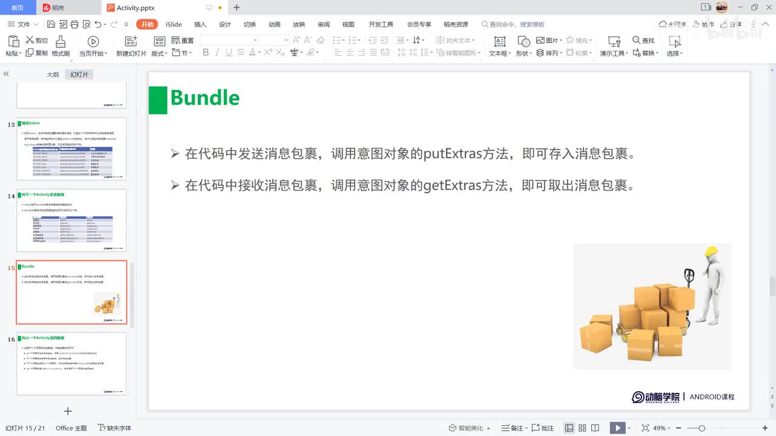
Task: Select slide 14 thumbnail
Action: tap(72, 220)
